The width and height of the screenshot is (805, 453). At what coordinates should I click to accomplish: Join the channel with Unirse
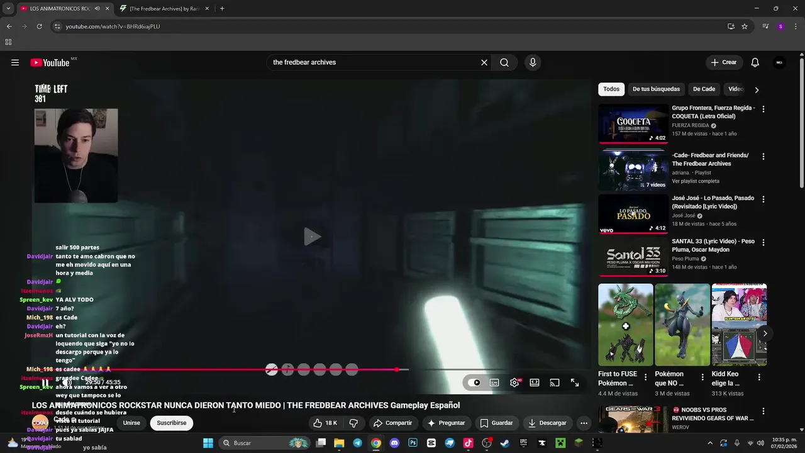tap(131, 423)
